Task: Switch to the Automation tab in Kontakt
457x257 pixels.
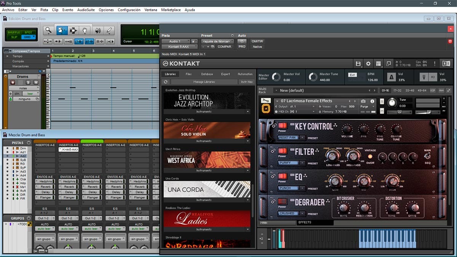Action: tap(245, 74)
